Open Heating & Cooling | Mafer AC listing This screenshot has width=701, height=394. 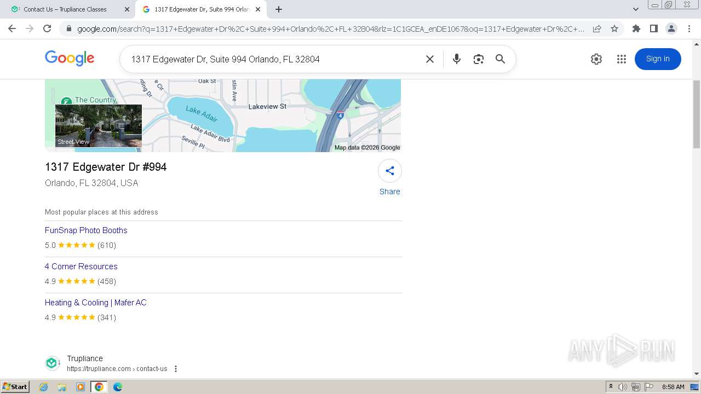click(x=96, y=303)
